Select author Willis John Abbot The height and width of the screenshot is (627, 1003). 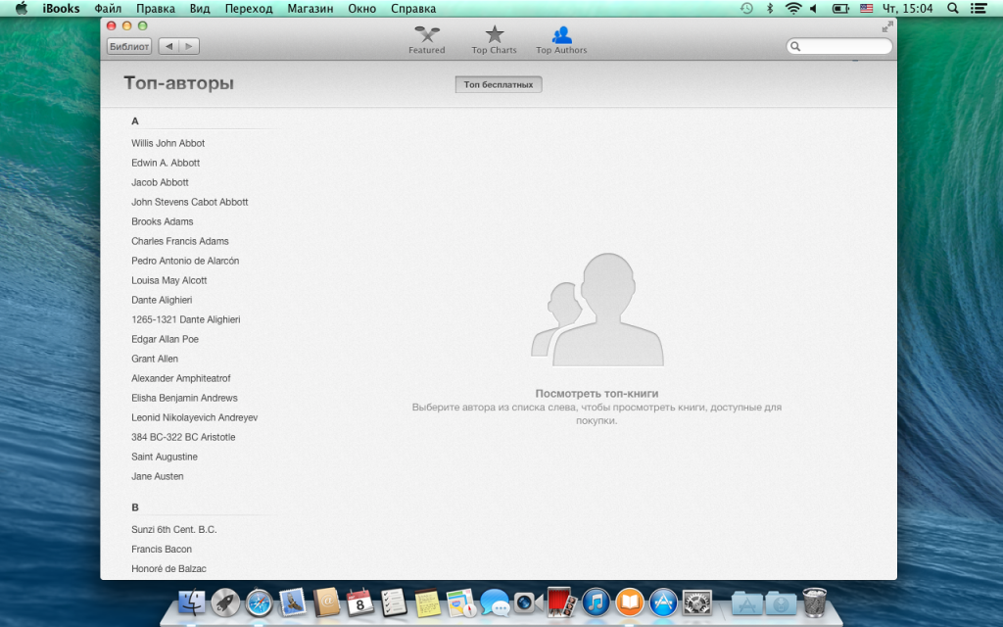(x=168, y=143)
